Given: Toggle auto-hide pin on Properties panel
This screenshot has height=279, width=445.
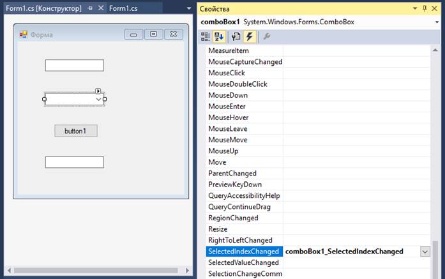Looking at the screenshot, I should 425,8.
